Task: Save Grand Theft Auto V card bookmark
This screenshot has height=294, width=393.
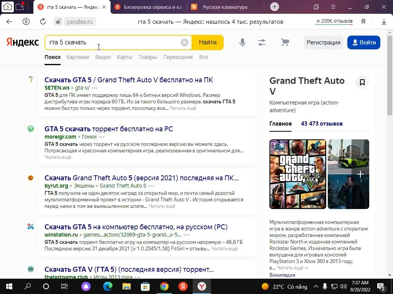Action: pos(362,82)
